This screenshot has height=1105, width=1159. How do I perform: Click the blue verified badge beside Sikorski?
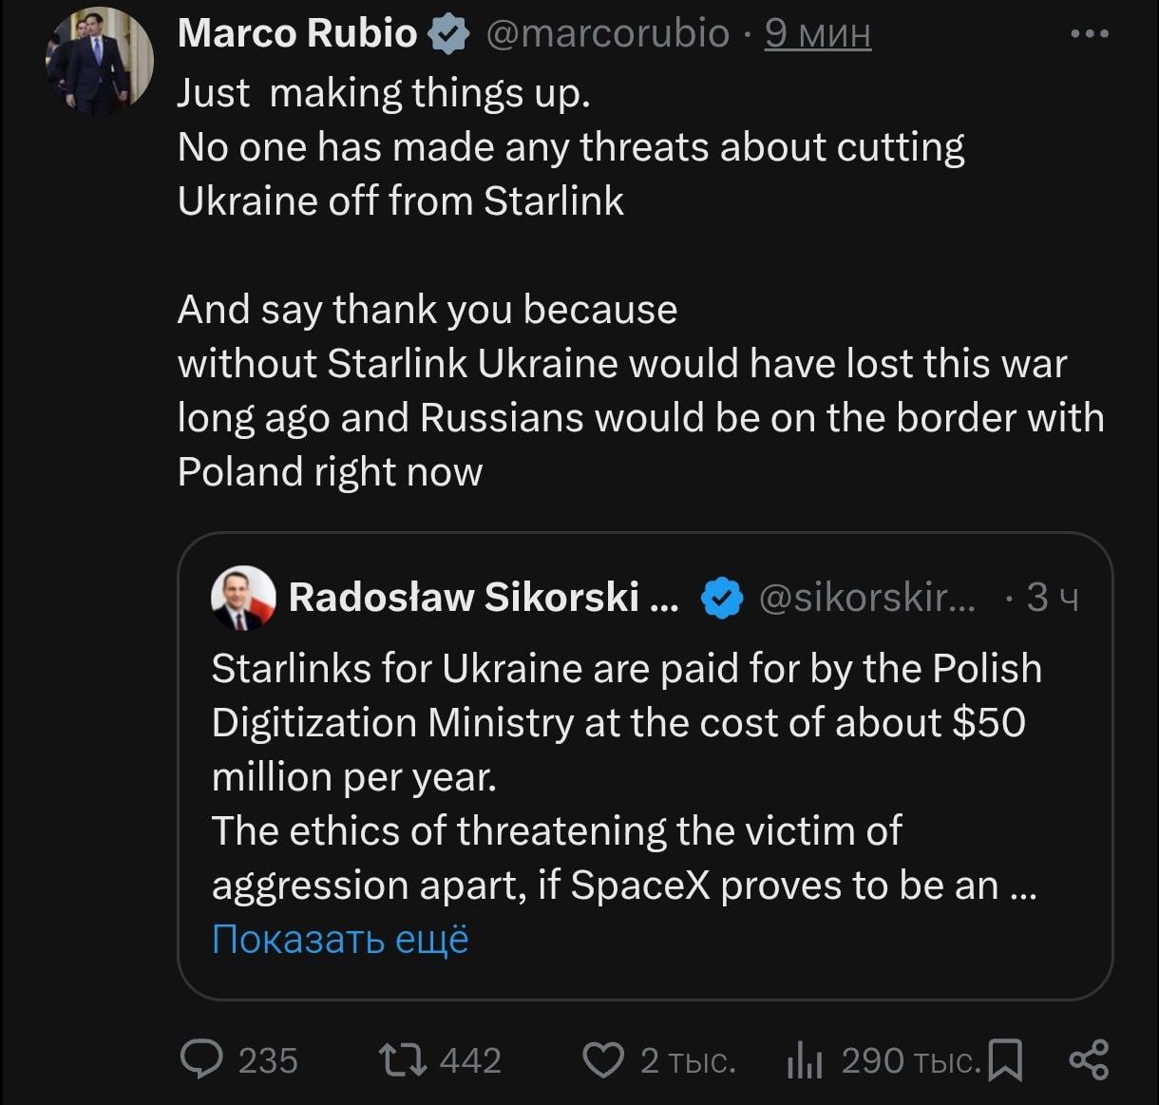click(721, 598)
